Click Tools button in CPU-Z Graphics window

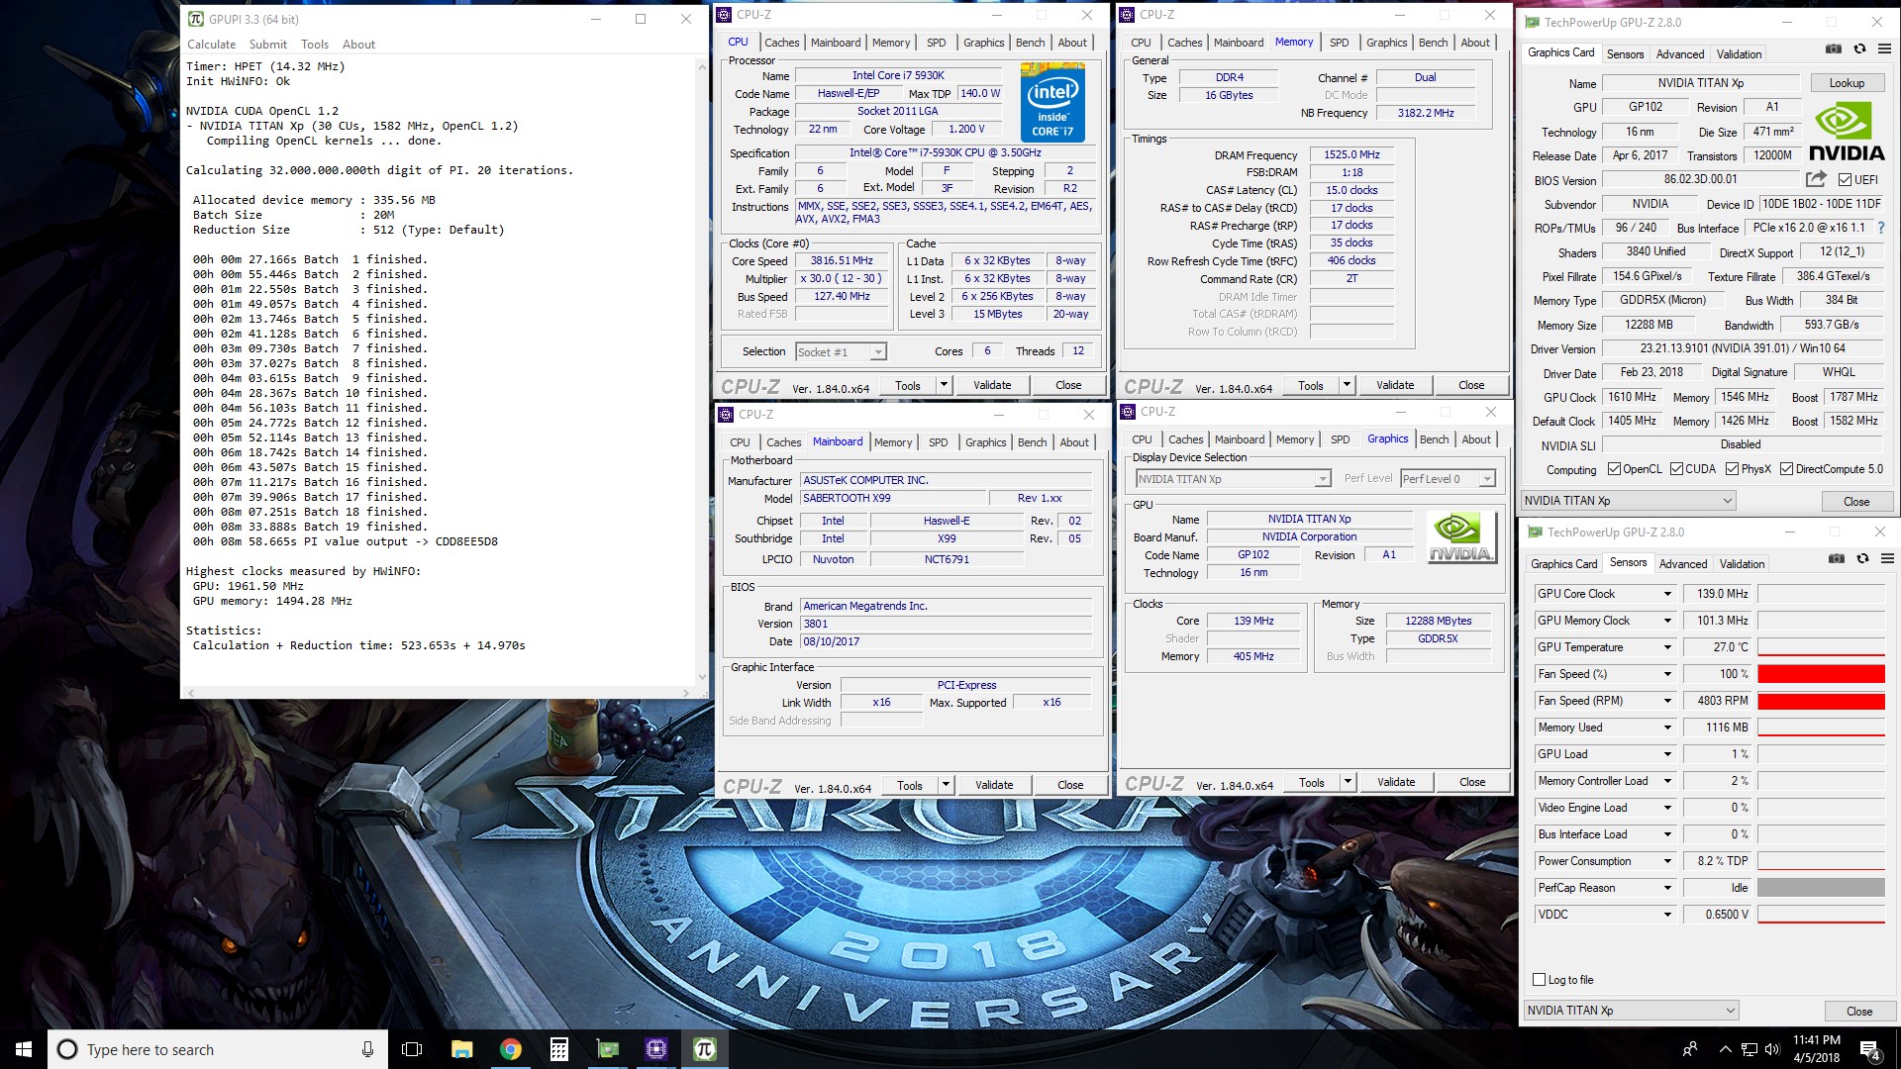coord(1311,782)
